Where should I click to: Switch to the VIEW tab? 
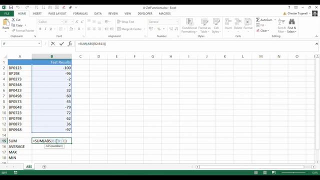(x=128, y=13)
